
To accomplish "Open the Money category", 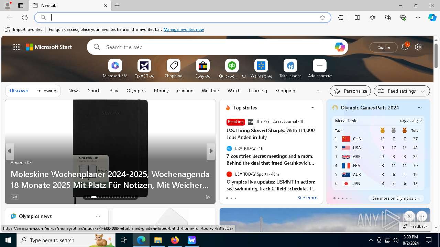I will click(161, 91).
